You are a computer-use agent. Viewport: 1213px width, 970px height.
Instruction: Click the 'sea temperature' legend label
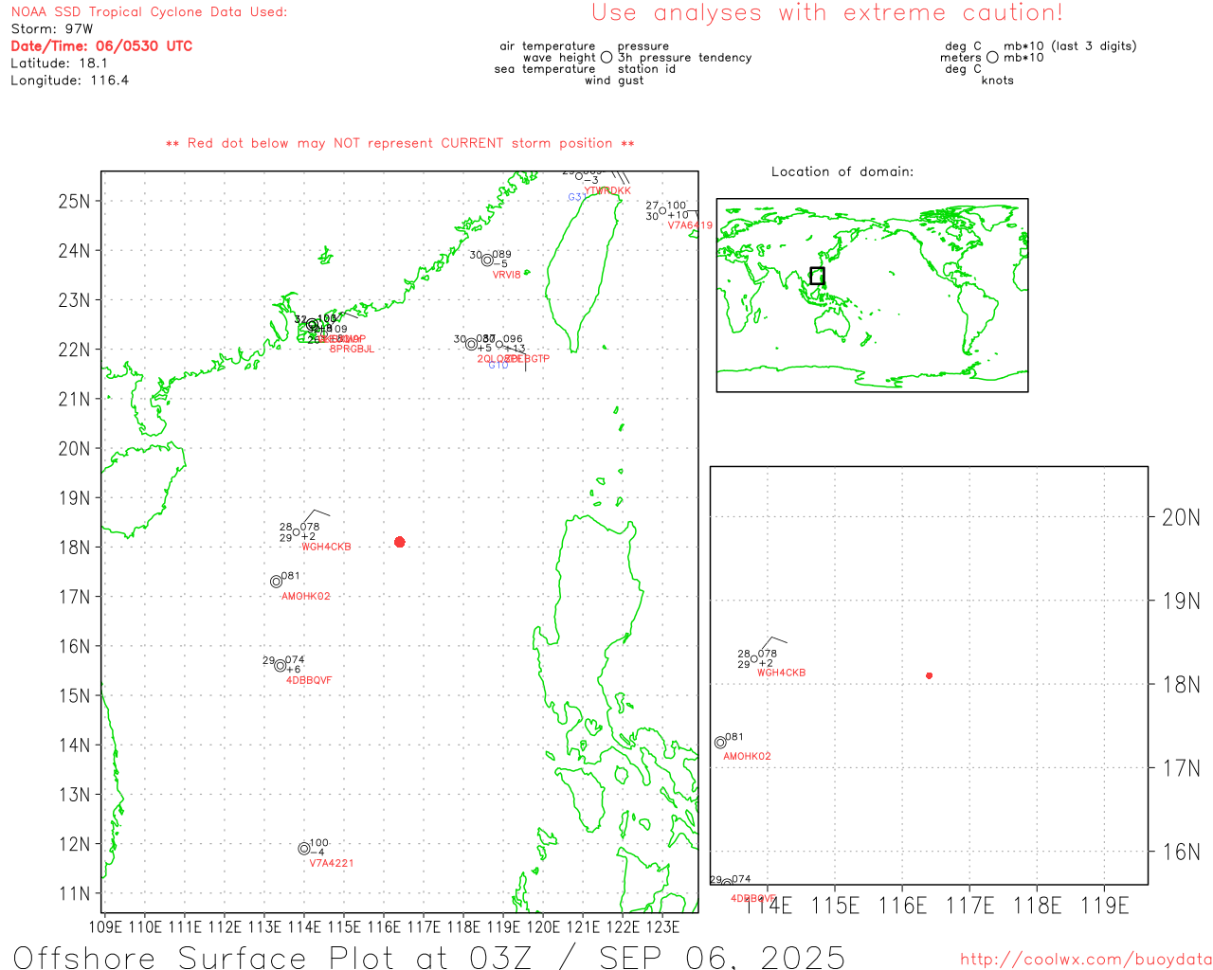[545, 69]
